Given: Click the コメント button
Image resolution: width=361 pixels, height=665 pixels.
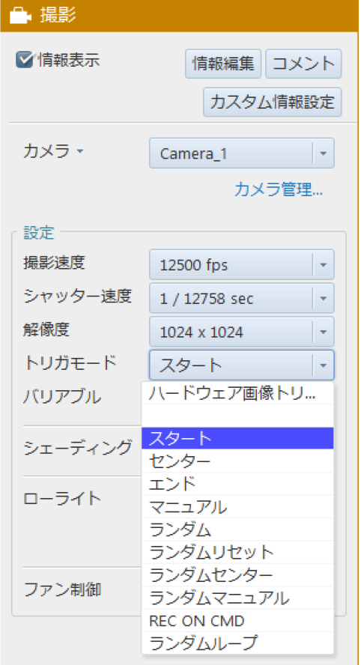Looking at the screenshot, I should pyautogui.click(x=303, y=64).
